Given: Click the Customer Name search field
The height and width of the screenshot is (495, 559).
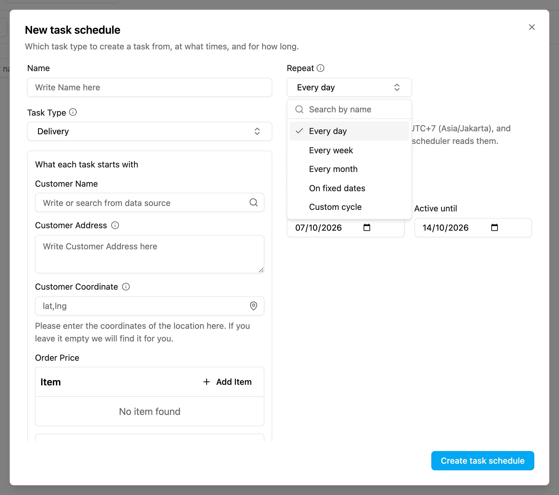Looking at the screenshot, I should [x=150, y=202].
